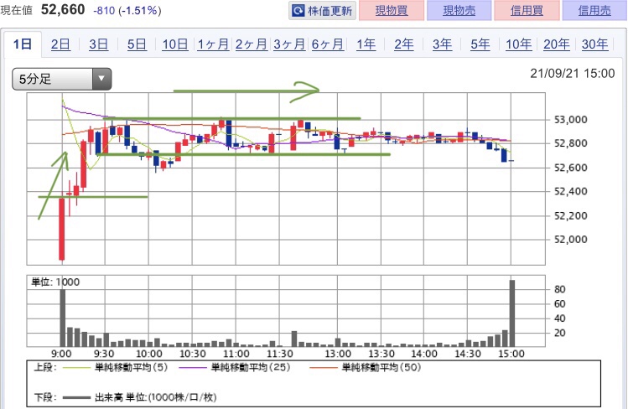This screenshot has width=628, height=409.
Task: Display the 3年 chart
Action: click(442, 44)
